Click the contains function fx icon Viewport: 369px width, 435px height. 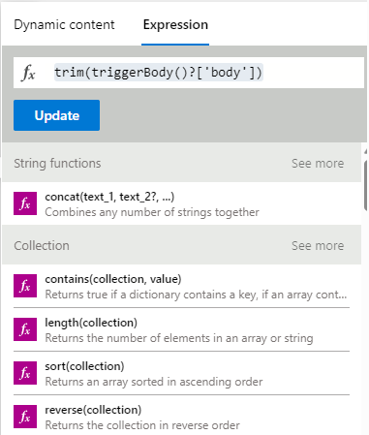coord(25,286)
